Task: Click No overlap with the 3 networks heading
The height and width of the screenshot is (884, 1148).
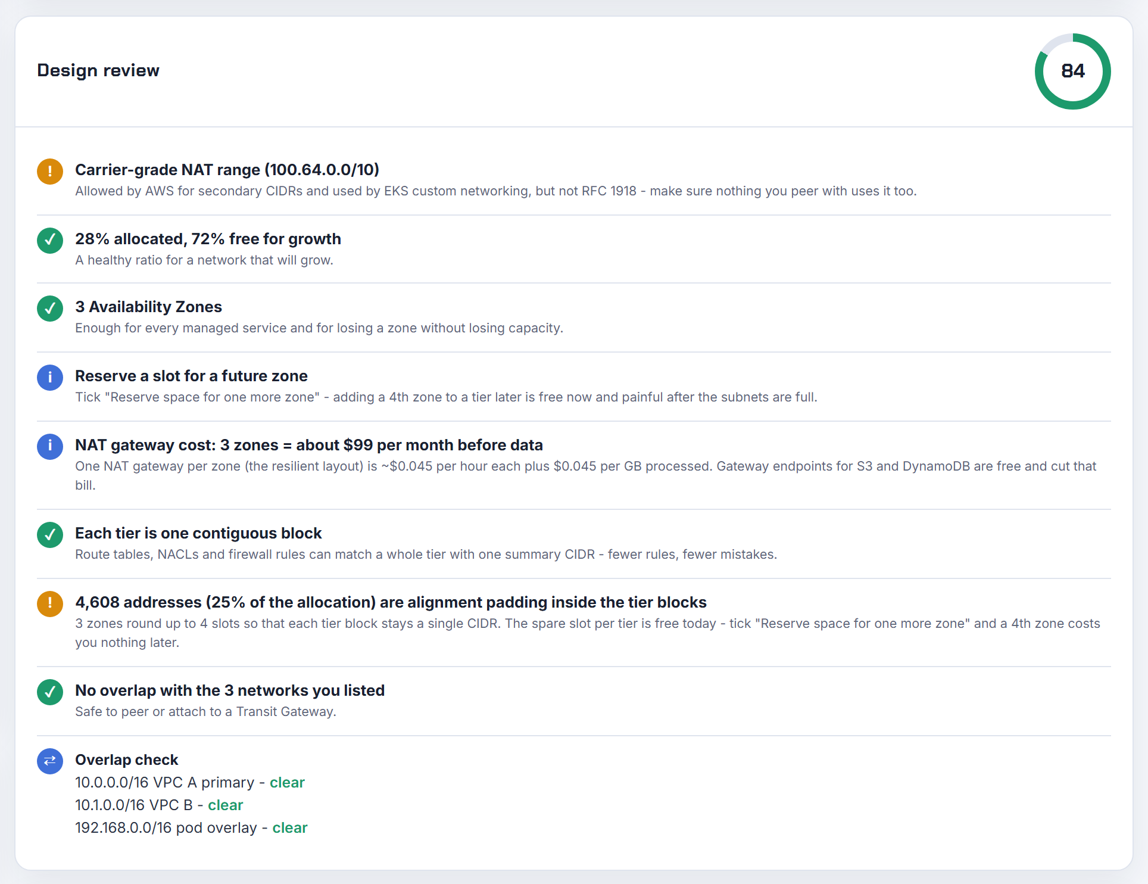Action: 230,690
